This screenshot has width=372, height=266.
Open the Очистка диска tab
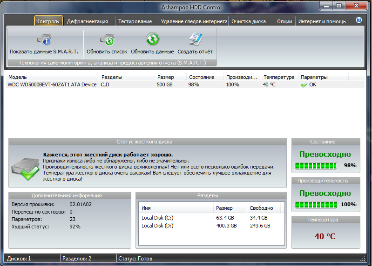[x=249, y=21]
